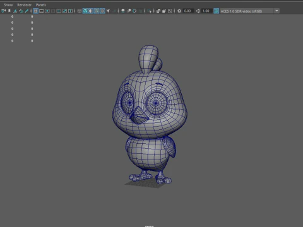Viewport: 303px width, 227px height.
Task: Toggle Wireframe on Shaded icon
Action: [x=97, y=11]
